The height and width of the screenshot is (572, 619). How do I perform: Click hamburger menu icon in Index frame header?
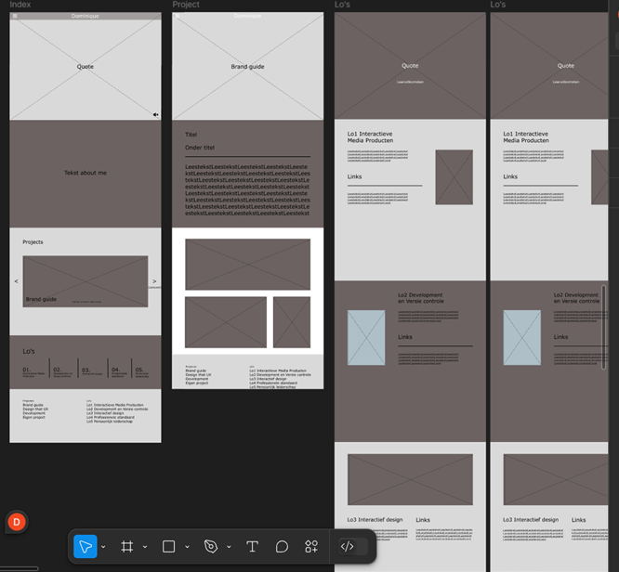point(15,17)
